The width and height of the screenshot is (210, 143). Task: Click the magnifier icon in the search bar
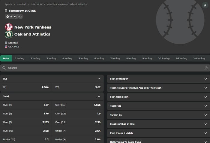click(4, 68)
